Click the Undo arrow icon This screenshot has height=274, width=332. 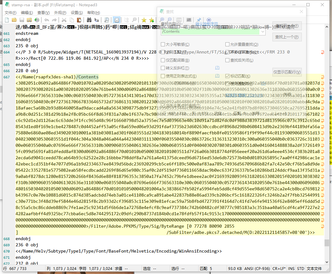click(x=46, y=20)
